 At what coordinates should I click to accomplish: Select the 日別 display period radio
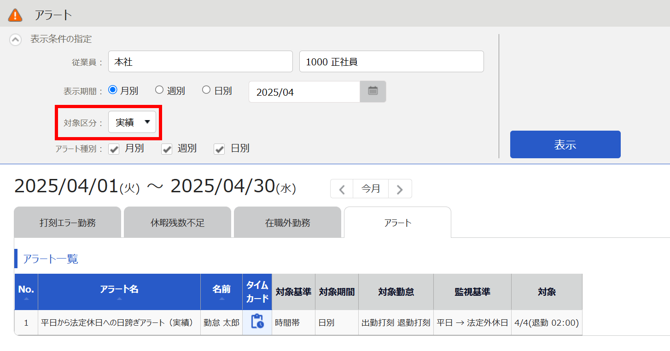pos(206,90)
